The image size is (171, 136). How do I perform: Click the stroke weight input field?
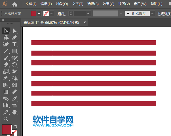(x=80, y=14)
